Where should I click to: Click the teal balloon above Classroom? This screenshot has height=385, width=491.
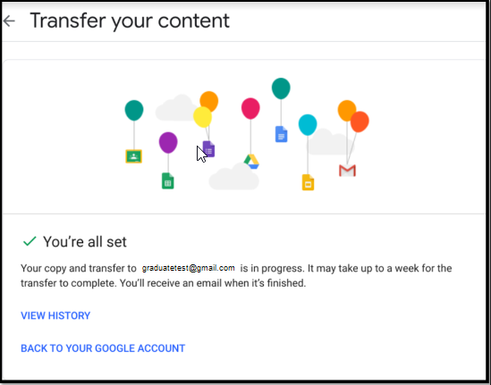click(x=134, y=111)
